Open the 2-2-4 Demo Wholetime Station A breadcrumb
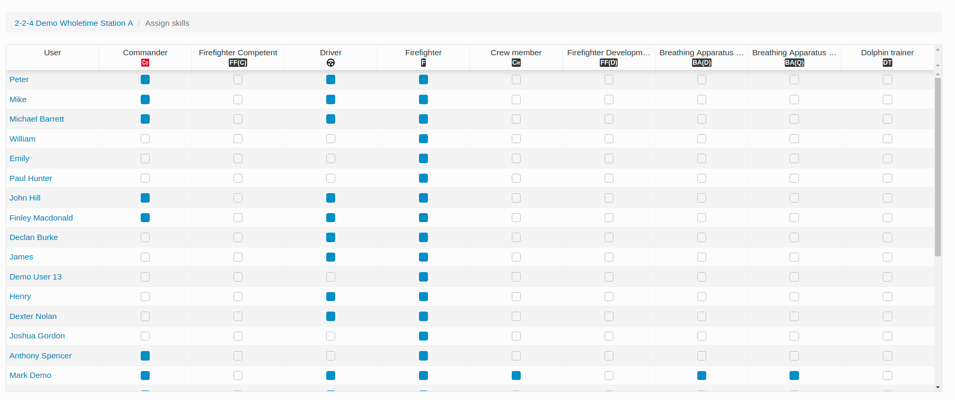This screenshot has height=400, width=955. [74, 23]
